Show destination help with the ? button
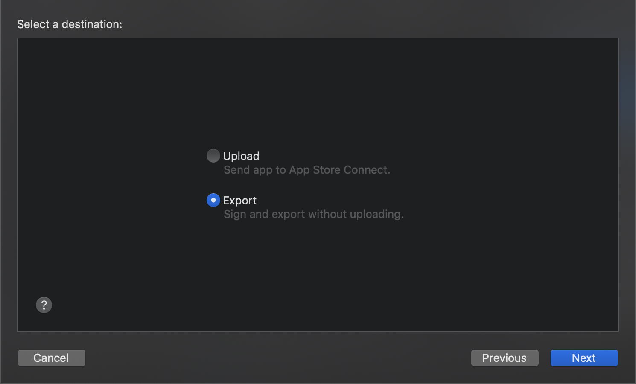The image size is (636, 384). 44,305
